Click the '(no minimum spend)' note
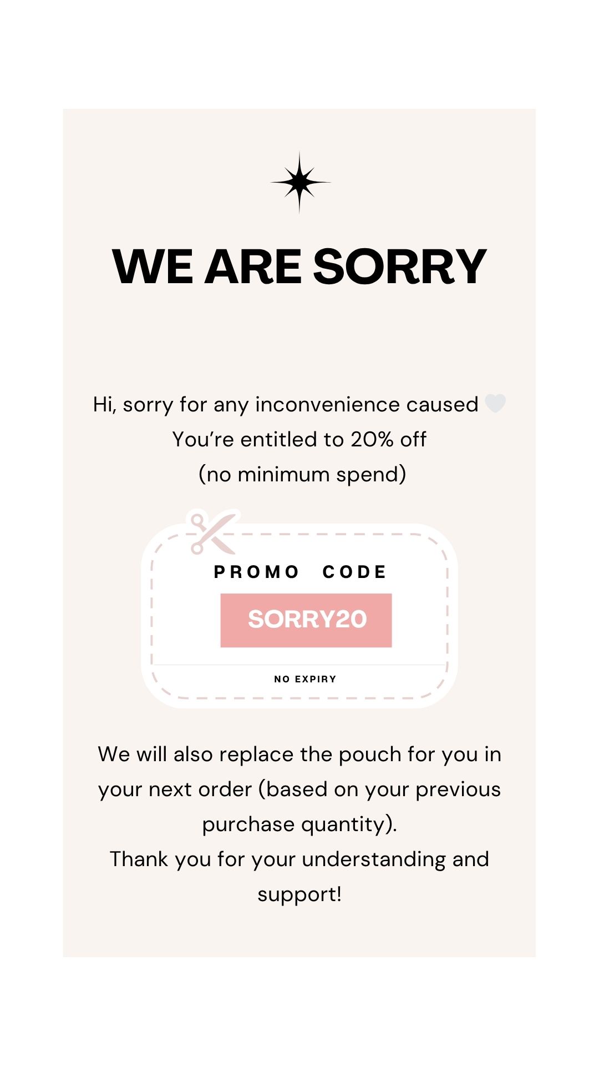Viewport: 599px width, 1066px height. pyautogui.click(x=302, y=475)
